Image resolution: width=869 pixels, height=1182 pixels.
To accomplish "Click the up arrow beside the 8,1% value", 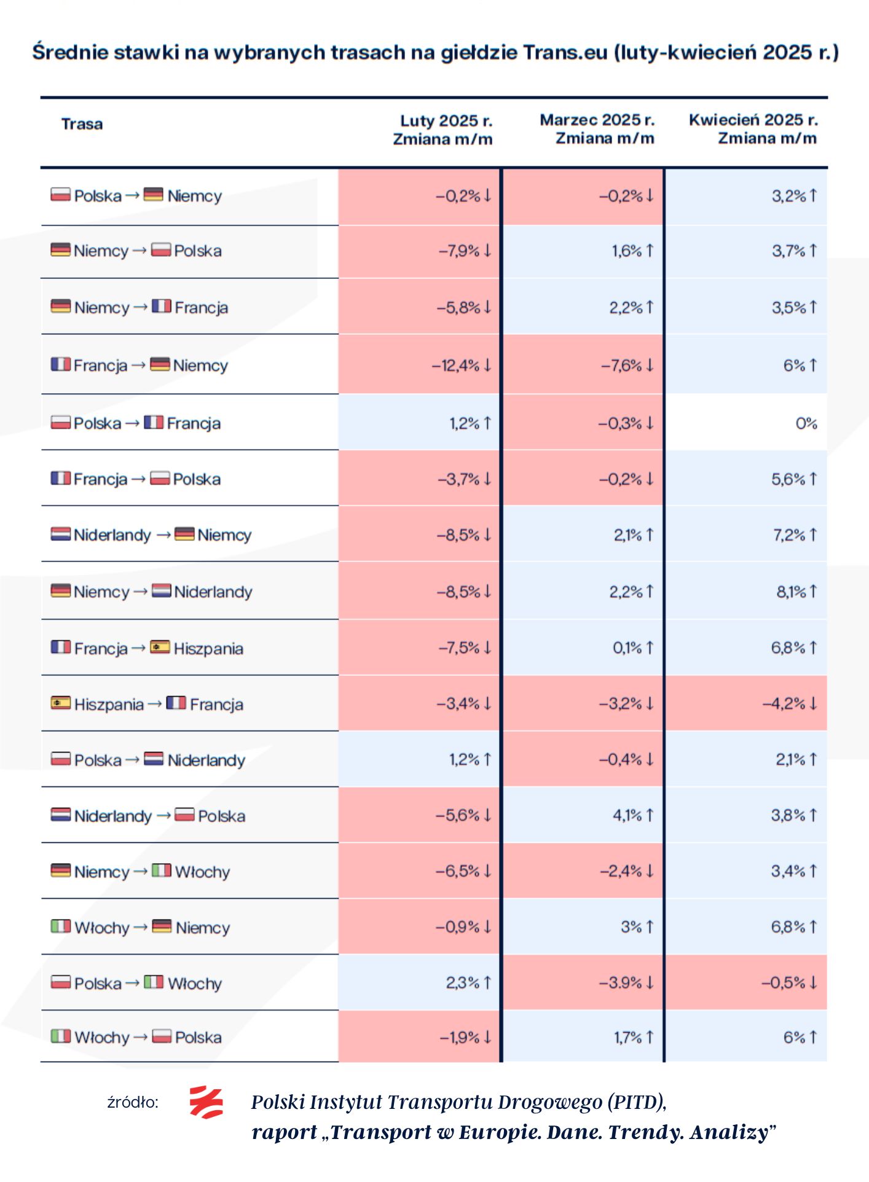I will (x=813, y=591).
